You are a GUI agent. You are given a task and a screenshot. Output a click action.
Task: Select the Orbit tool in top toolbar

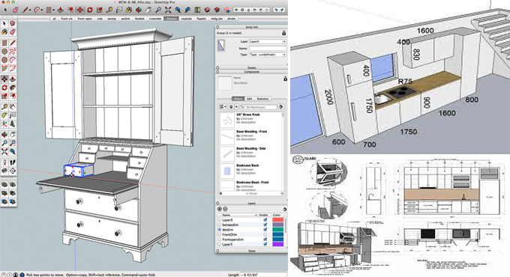pyautogui.click(x=139, y=10)
